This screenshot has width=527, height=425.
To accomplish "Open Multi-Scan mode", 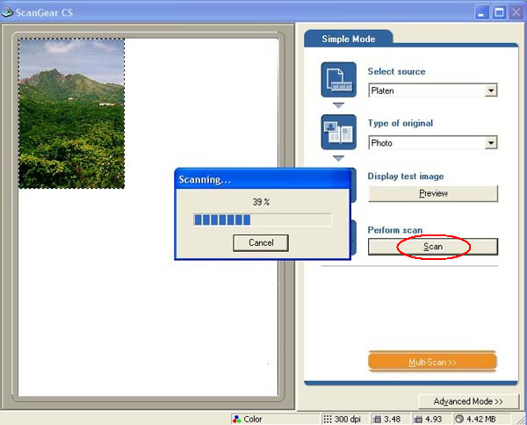I will tap(432, 362).
